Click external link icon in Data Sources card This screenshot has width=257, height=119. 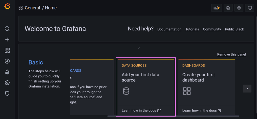[159, 110]
